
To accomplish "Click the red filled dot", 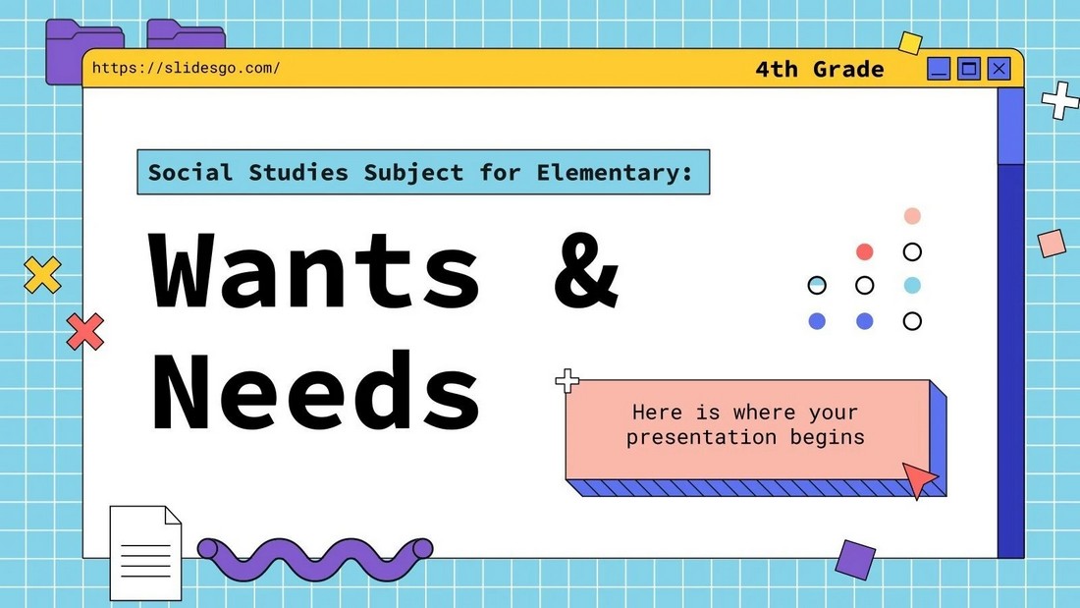I will click(864, 251).
